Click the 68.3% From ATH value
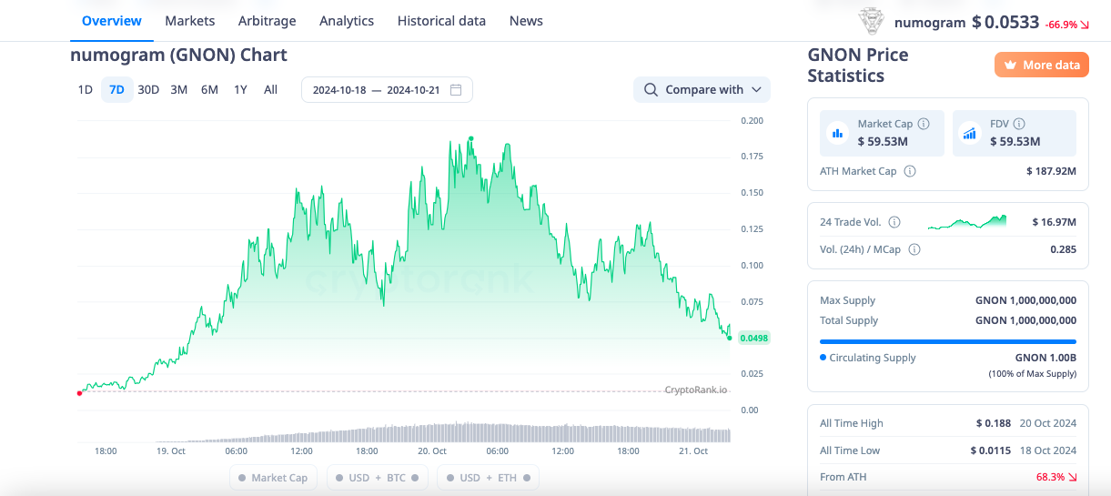Screen dimensions: 1111x496 [1055, 477]
